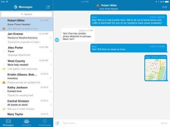Open Central Division All hands on deck conversation
The width and height of the screenshot is (170, 127).
[26, 105]
